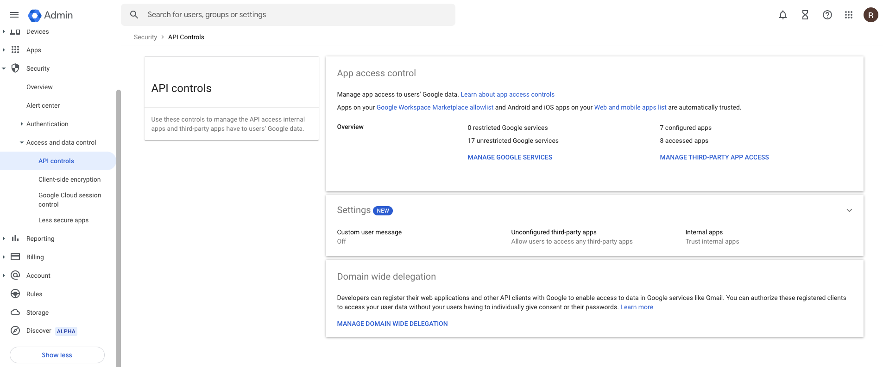The width and height of the screenshot is (883, 367).
Task: Click the Reporting bar chart icon
Action: point(15,238)
